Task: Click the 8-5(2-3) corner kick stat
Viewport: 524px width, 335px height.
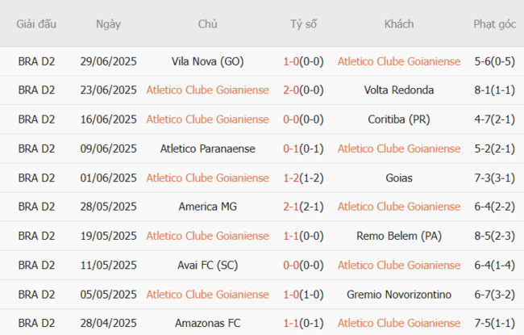Action: point(494,236)
